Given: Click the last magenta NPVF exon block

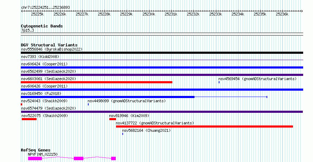Looking at the screenshot, I should click(x=113, y=158).
